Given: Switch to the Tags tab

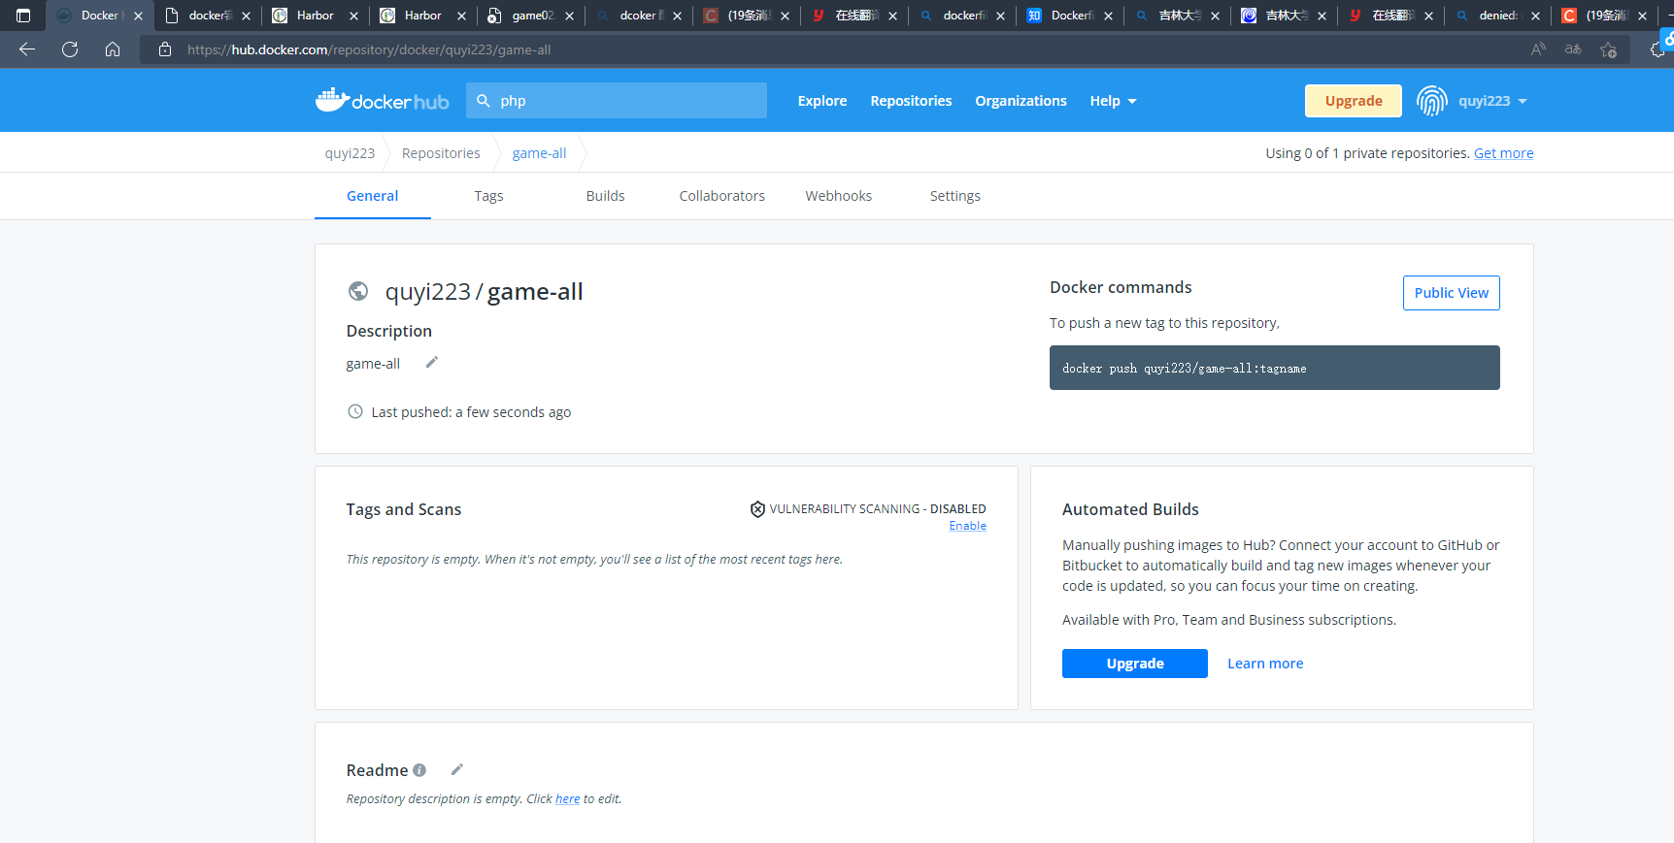Looking at the screenshot, I should [488, 196].
